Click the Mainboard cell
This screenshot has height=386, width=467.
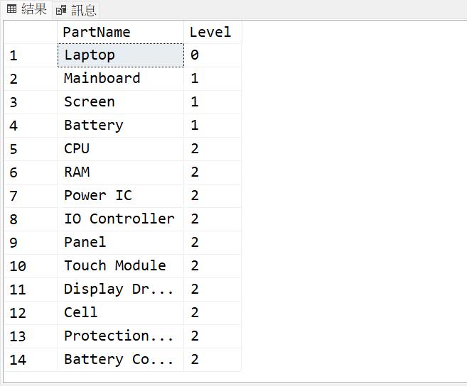pyautogui.click(x=120, y=79)
